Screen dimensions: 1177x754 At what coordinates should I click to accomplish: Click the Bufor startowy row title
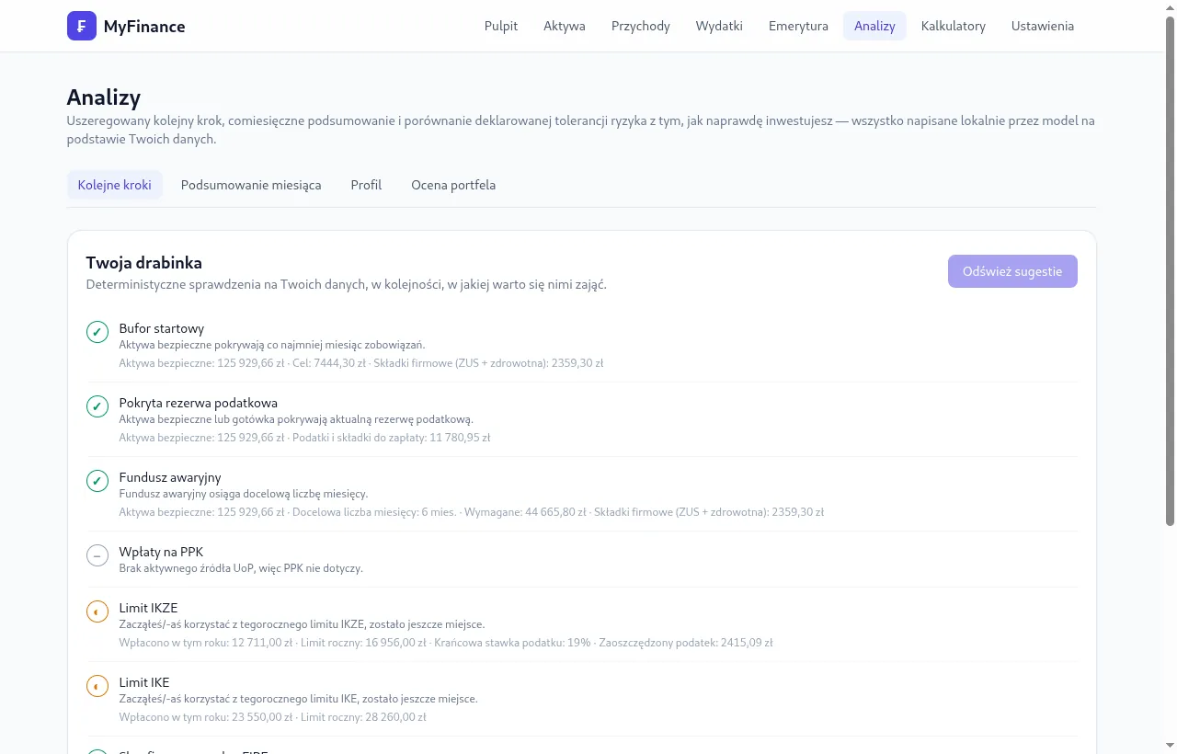point(162,328)
